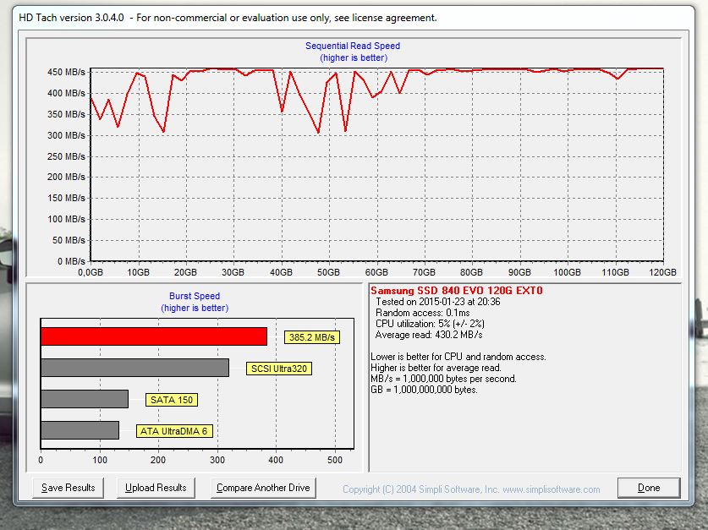Click the SCSI Ultra320 yellow label

[280, 369]
